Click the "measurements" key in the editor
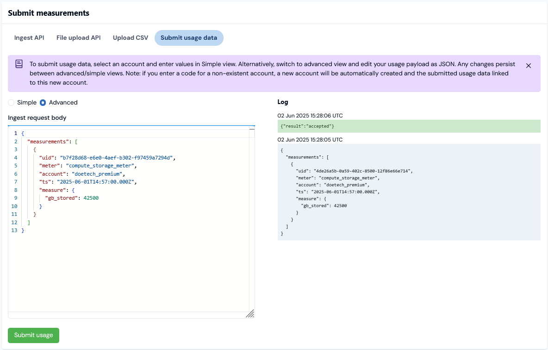This screenshot has width=548, height=350. tap(48, 141)
